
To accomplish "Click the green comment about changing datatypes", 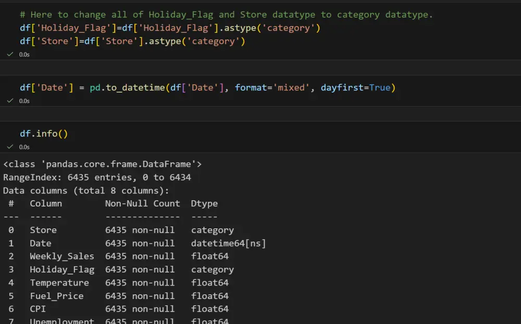I will point(224,14).
